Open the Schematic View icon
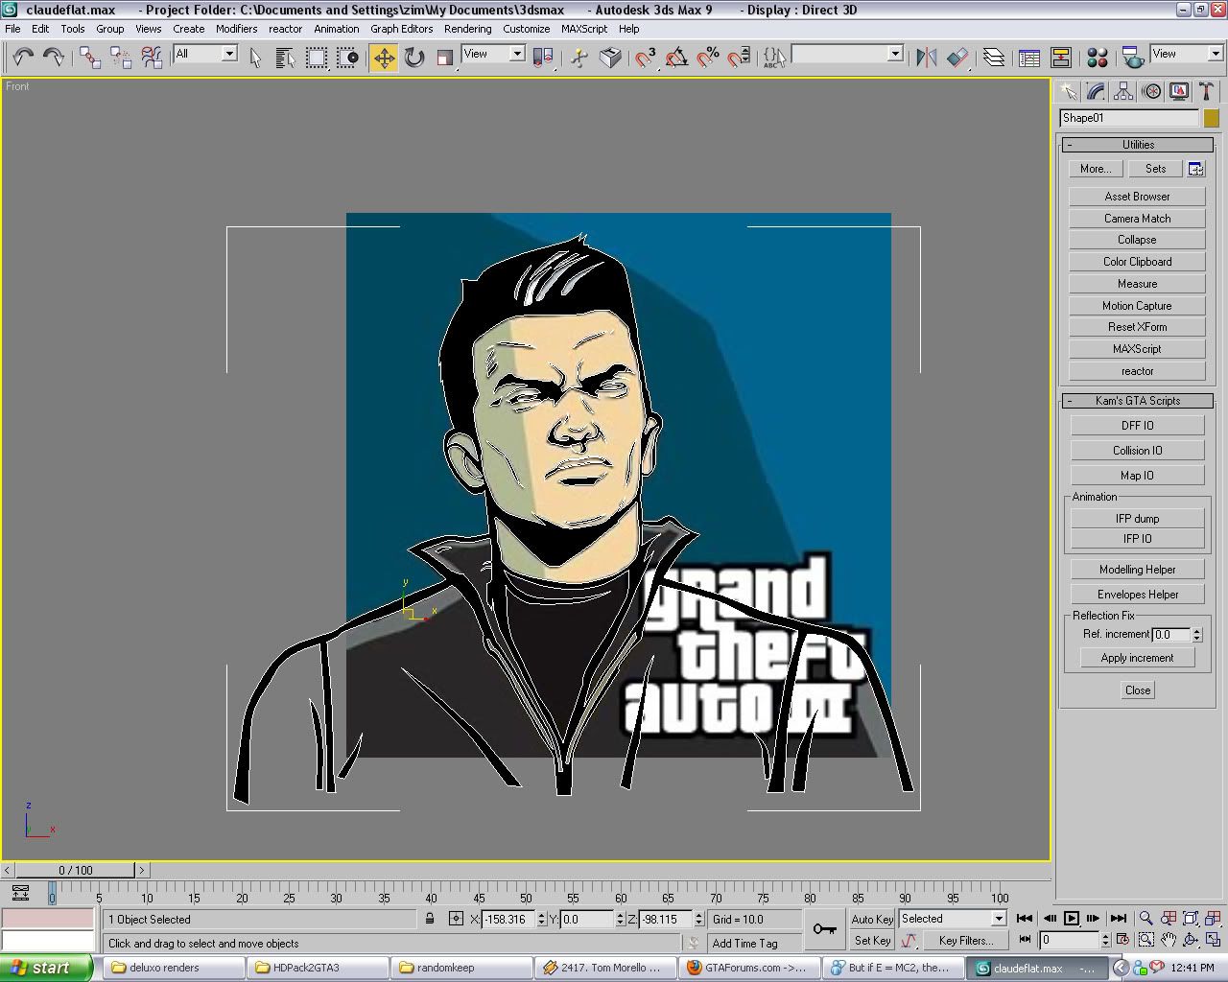This screenshot has height=982, width=1228. click(1061, 58)
